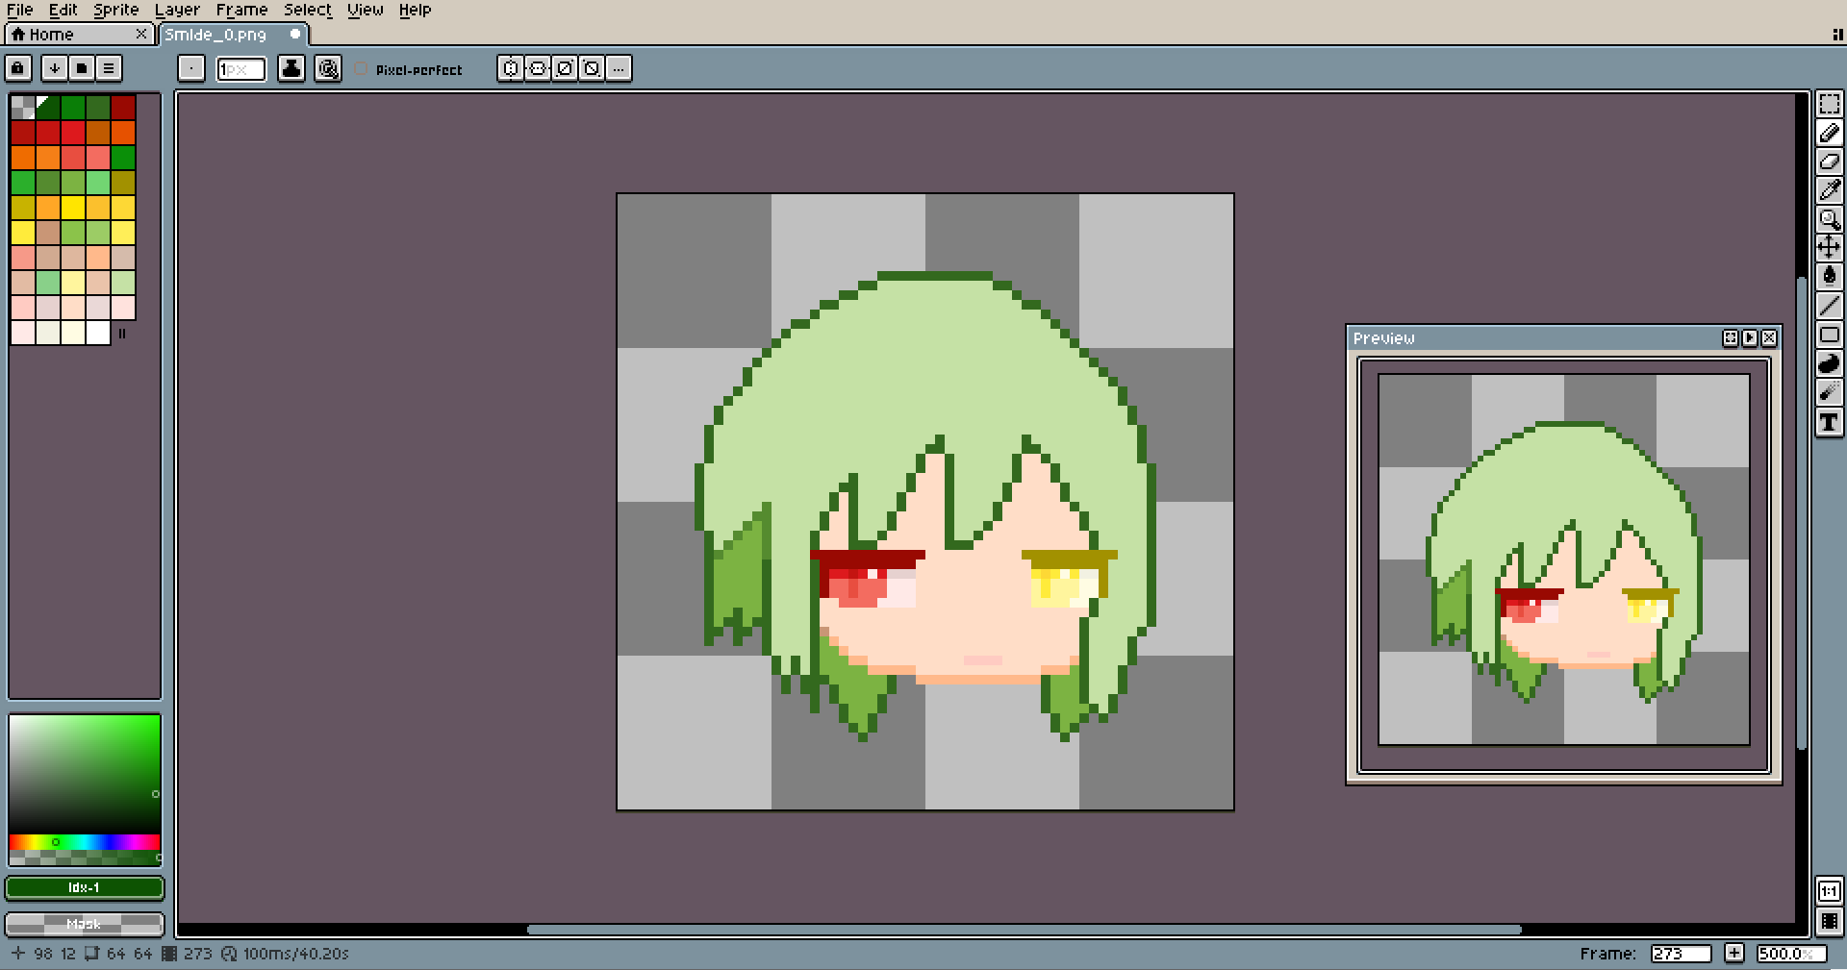Select the Eyedropper tool
1847x970 pixels.
1829,190
